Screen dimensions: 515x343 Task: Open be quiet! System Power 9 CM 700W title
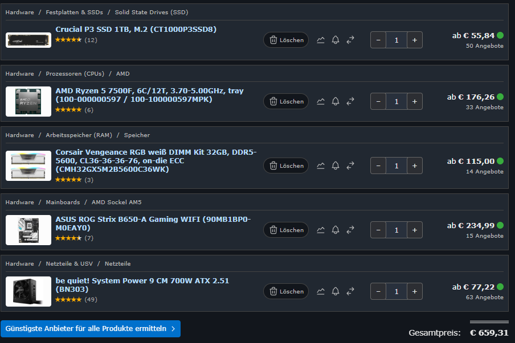click(x=142, y=284)
